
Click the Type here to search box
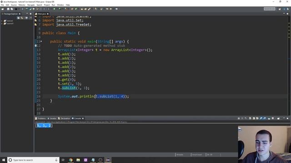(x=33, y=160)
